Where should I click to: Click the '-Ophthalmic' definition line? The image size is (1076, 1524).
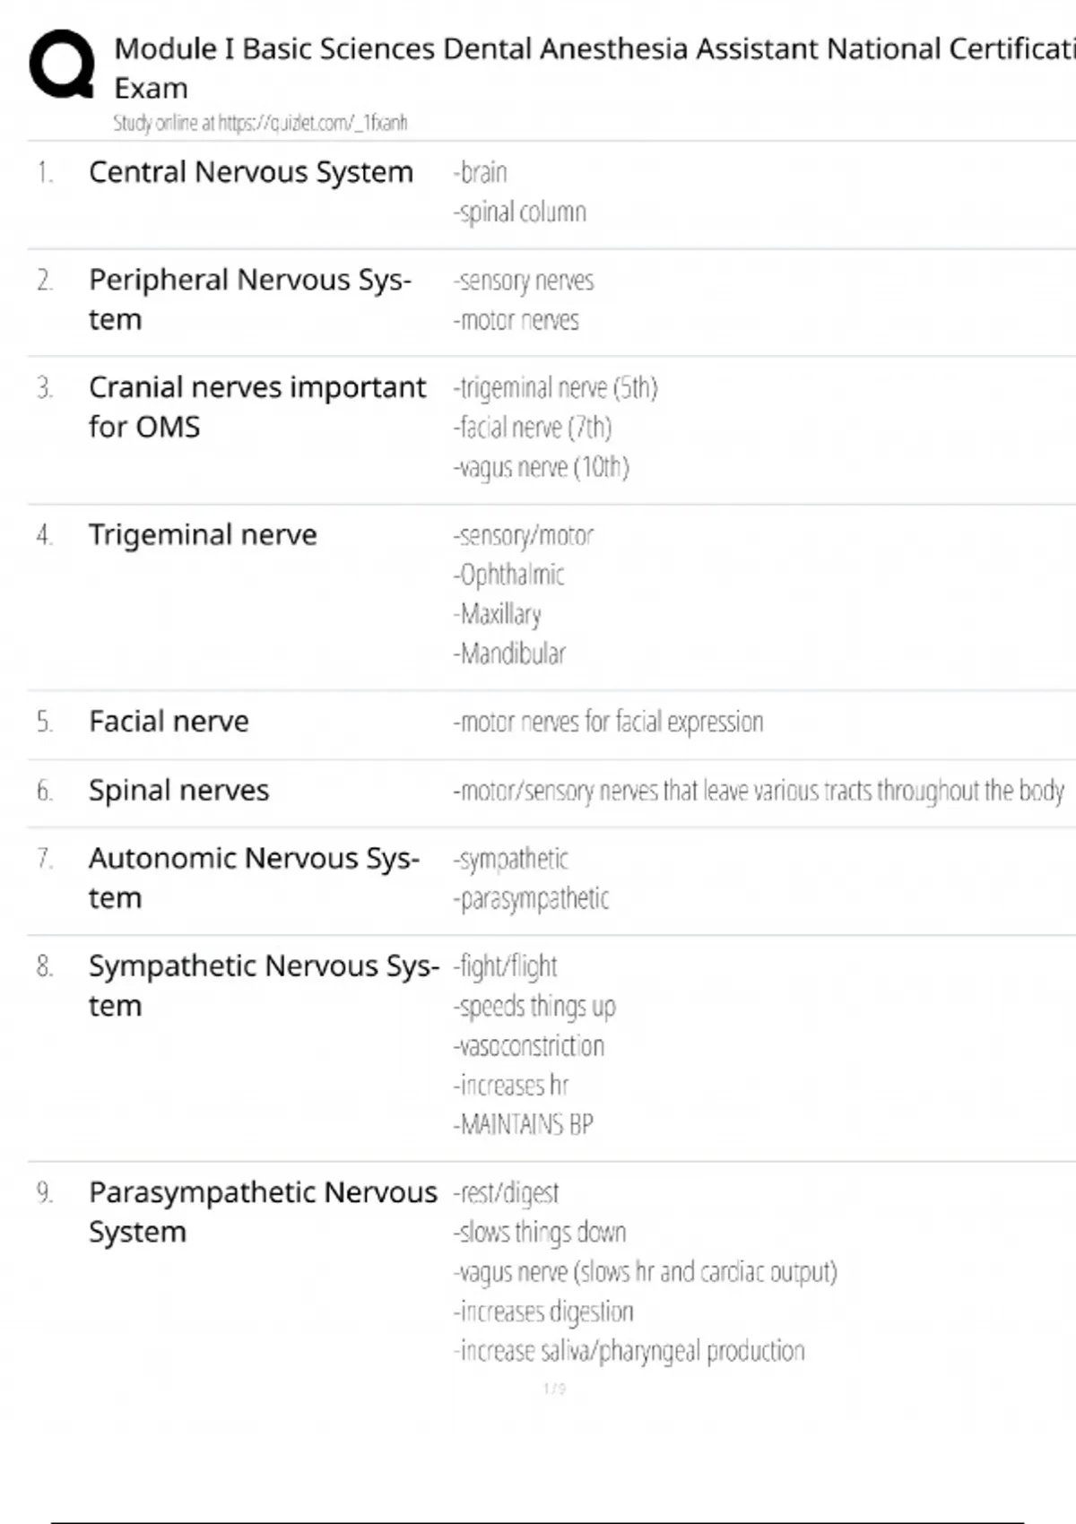point(509,575)
